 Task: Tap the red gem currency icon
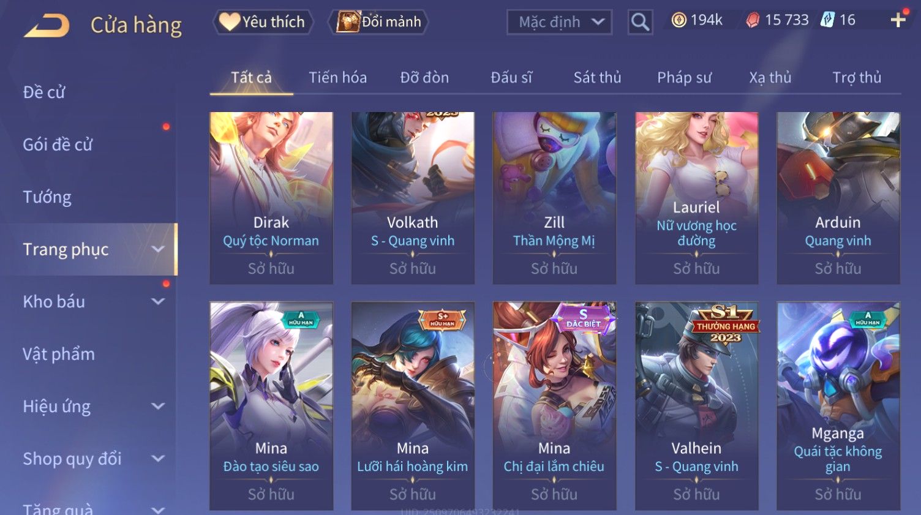point(753,20)
